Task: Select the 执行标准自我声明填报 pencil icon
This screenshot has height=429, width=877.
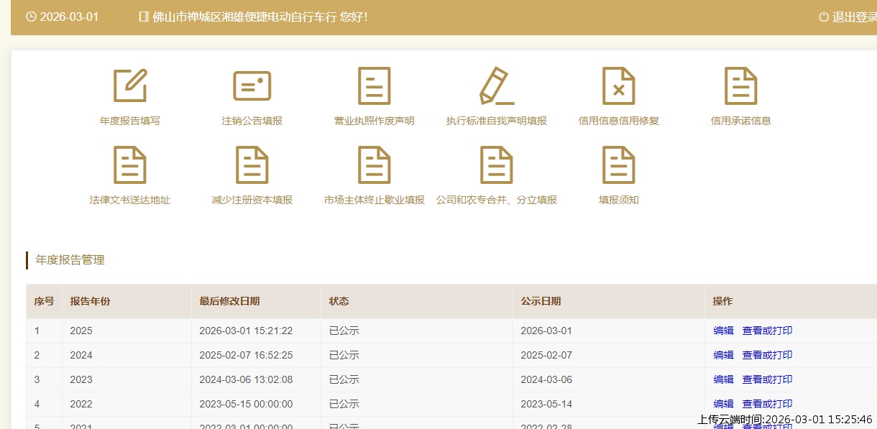Action: (x=497, y=86)
